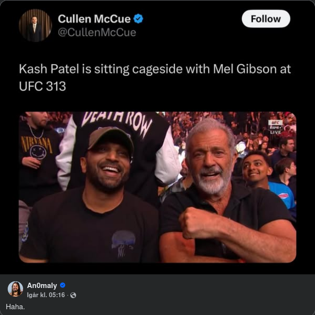This screenshot has width=315, height=315.
Task: Open the An0maly page name link
Action: point(42,286)
